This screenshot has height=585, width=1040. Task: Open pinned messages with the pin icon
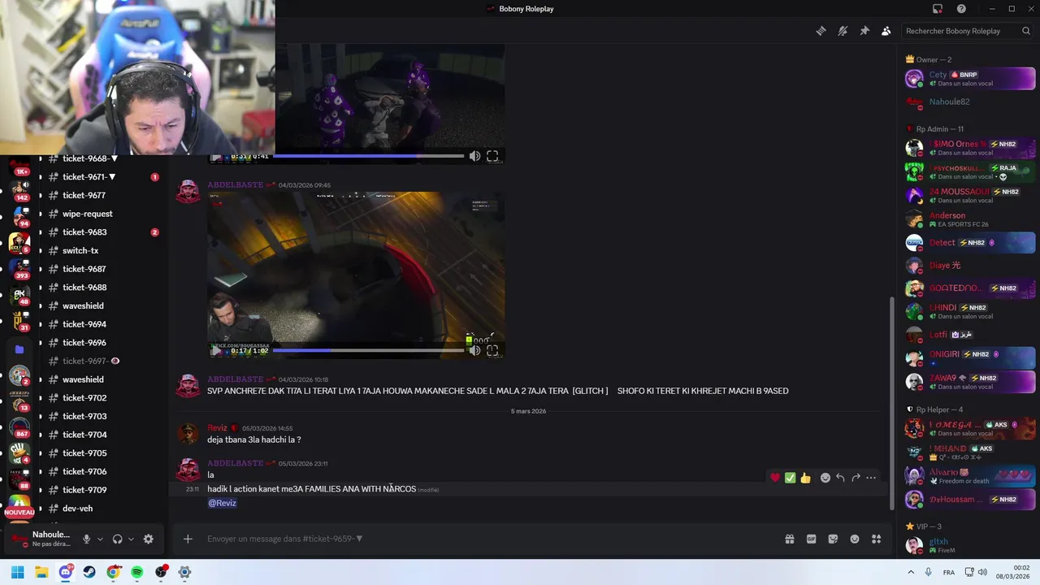tap(864, 31)
